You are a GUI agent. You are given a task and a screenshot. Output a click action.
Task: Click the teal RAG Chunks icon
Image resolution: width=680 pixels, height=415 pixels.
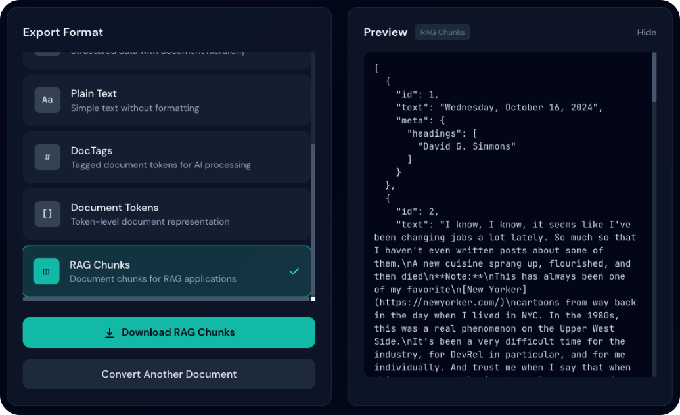click(x=46, y=271)
